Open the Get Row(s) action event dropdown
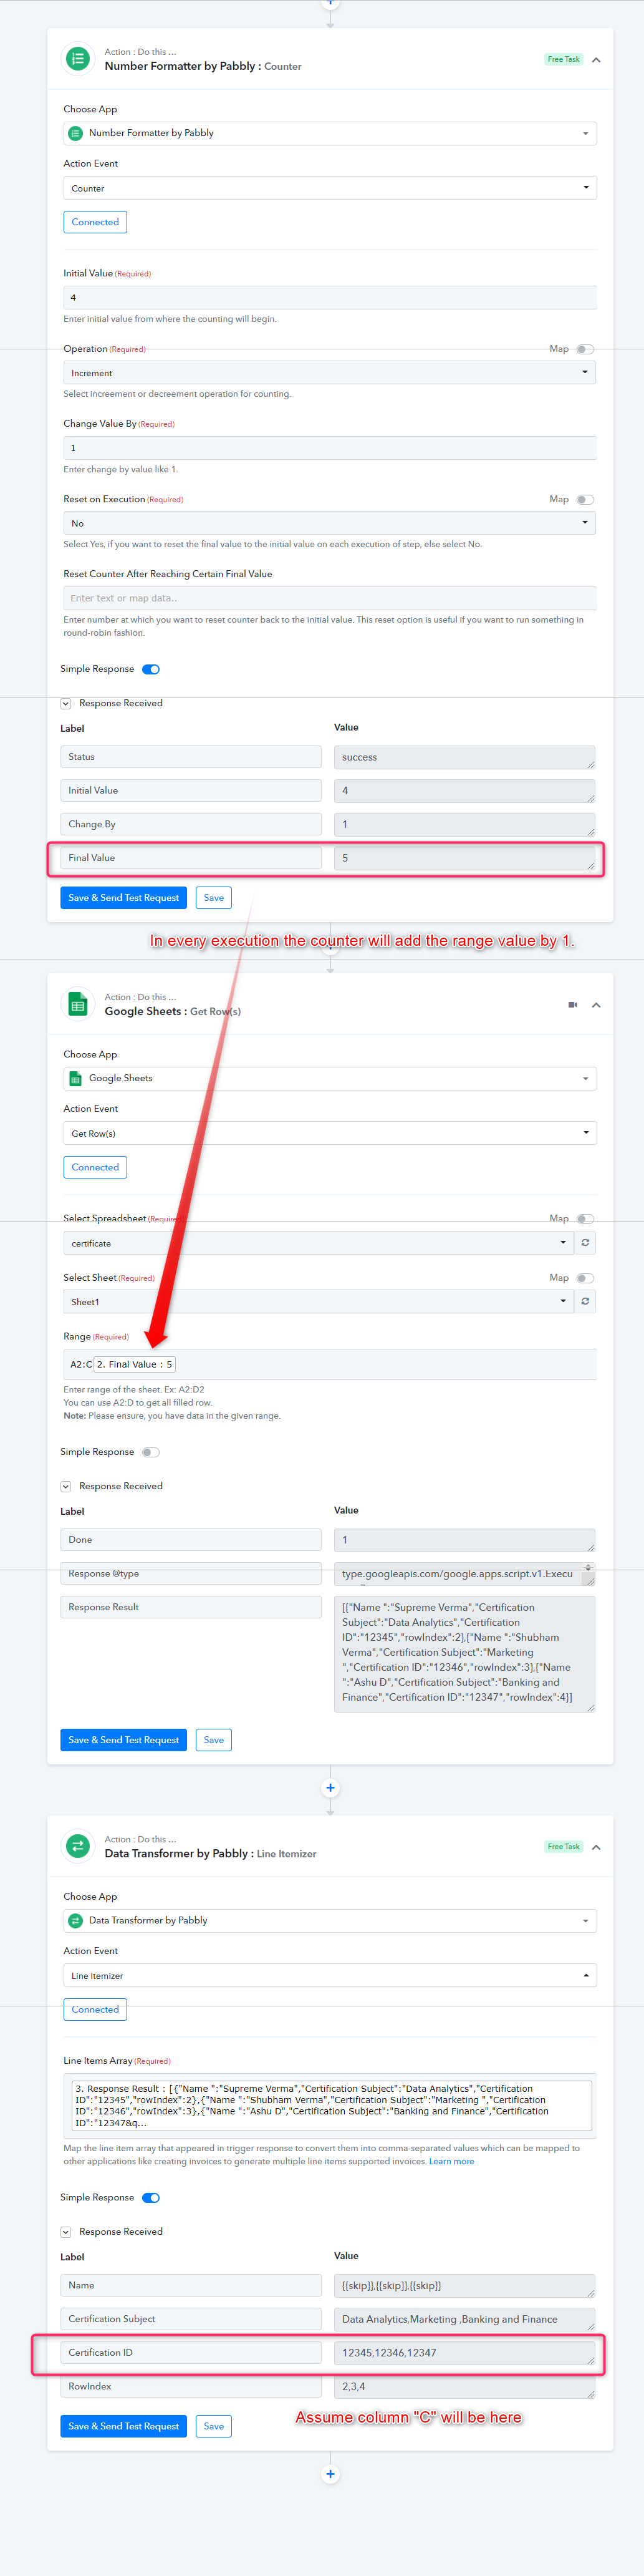The height and width of the screenshot is (2576, 644). click(x=330, y=1133)
